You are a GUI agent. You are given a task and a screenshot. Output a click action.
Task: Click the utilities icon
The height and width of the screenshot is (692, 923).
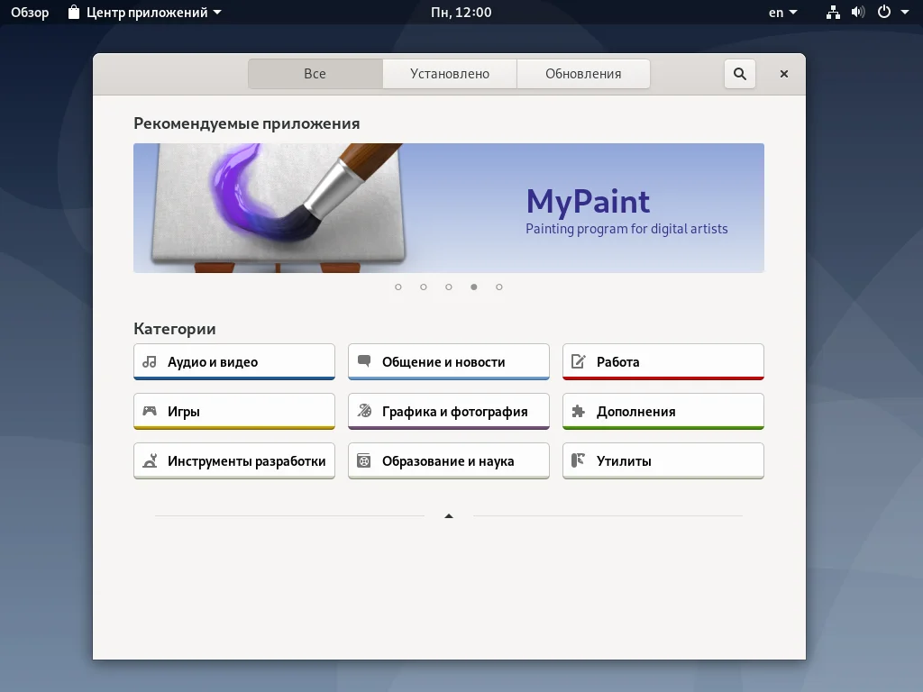click(578, 460)
